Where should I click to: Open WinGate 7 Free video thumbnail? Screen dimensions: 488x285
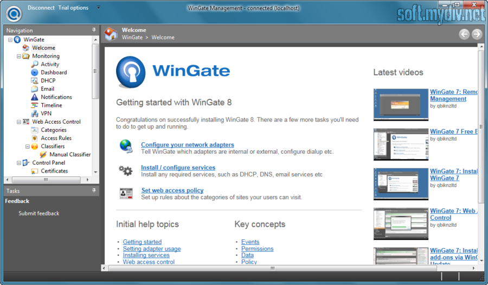tap(401, 144)
